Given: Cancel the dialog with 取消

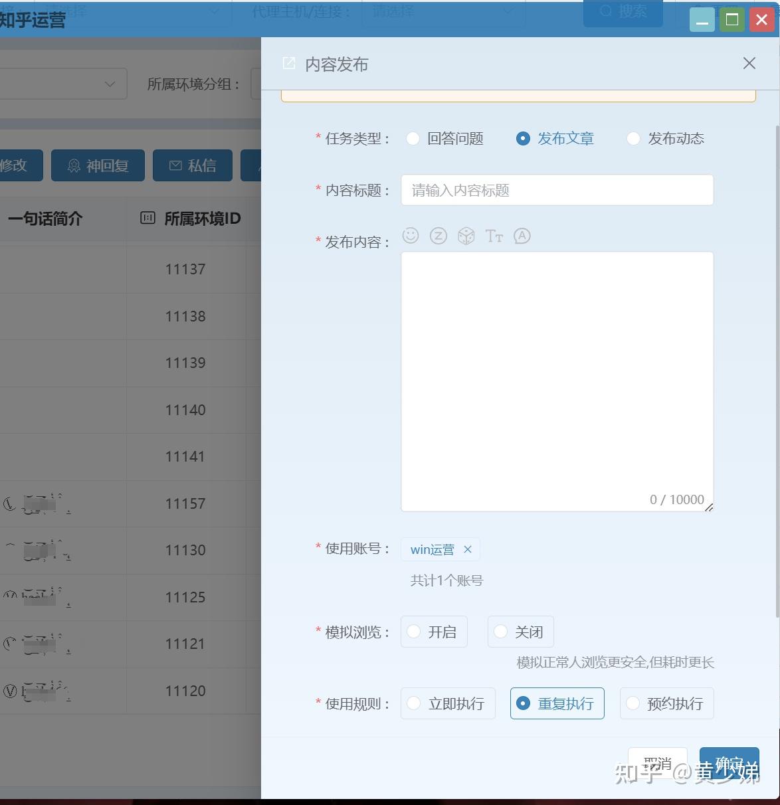Looking at the screenshot, I should pos(658,764).
